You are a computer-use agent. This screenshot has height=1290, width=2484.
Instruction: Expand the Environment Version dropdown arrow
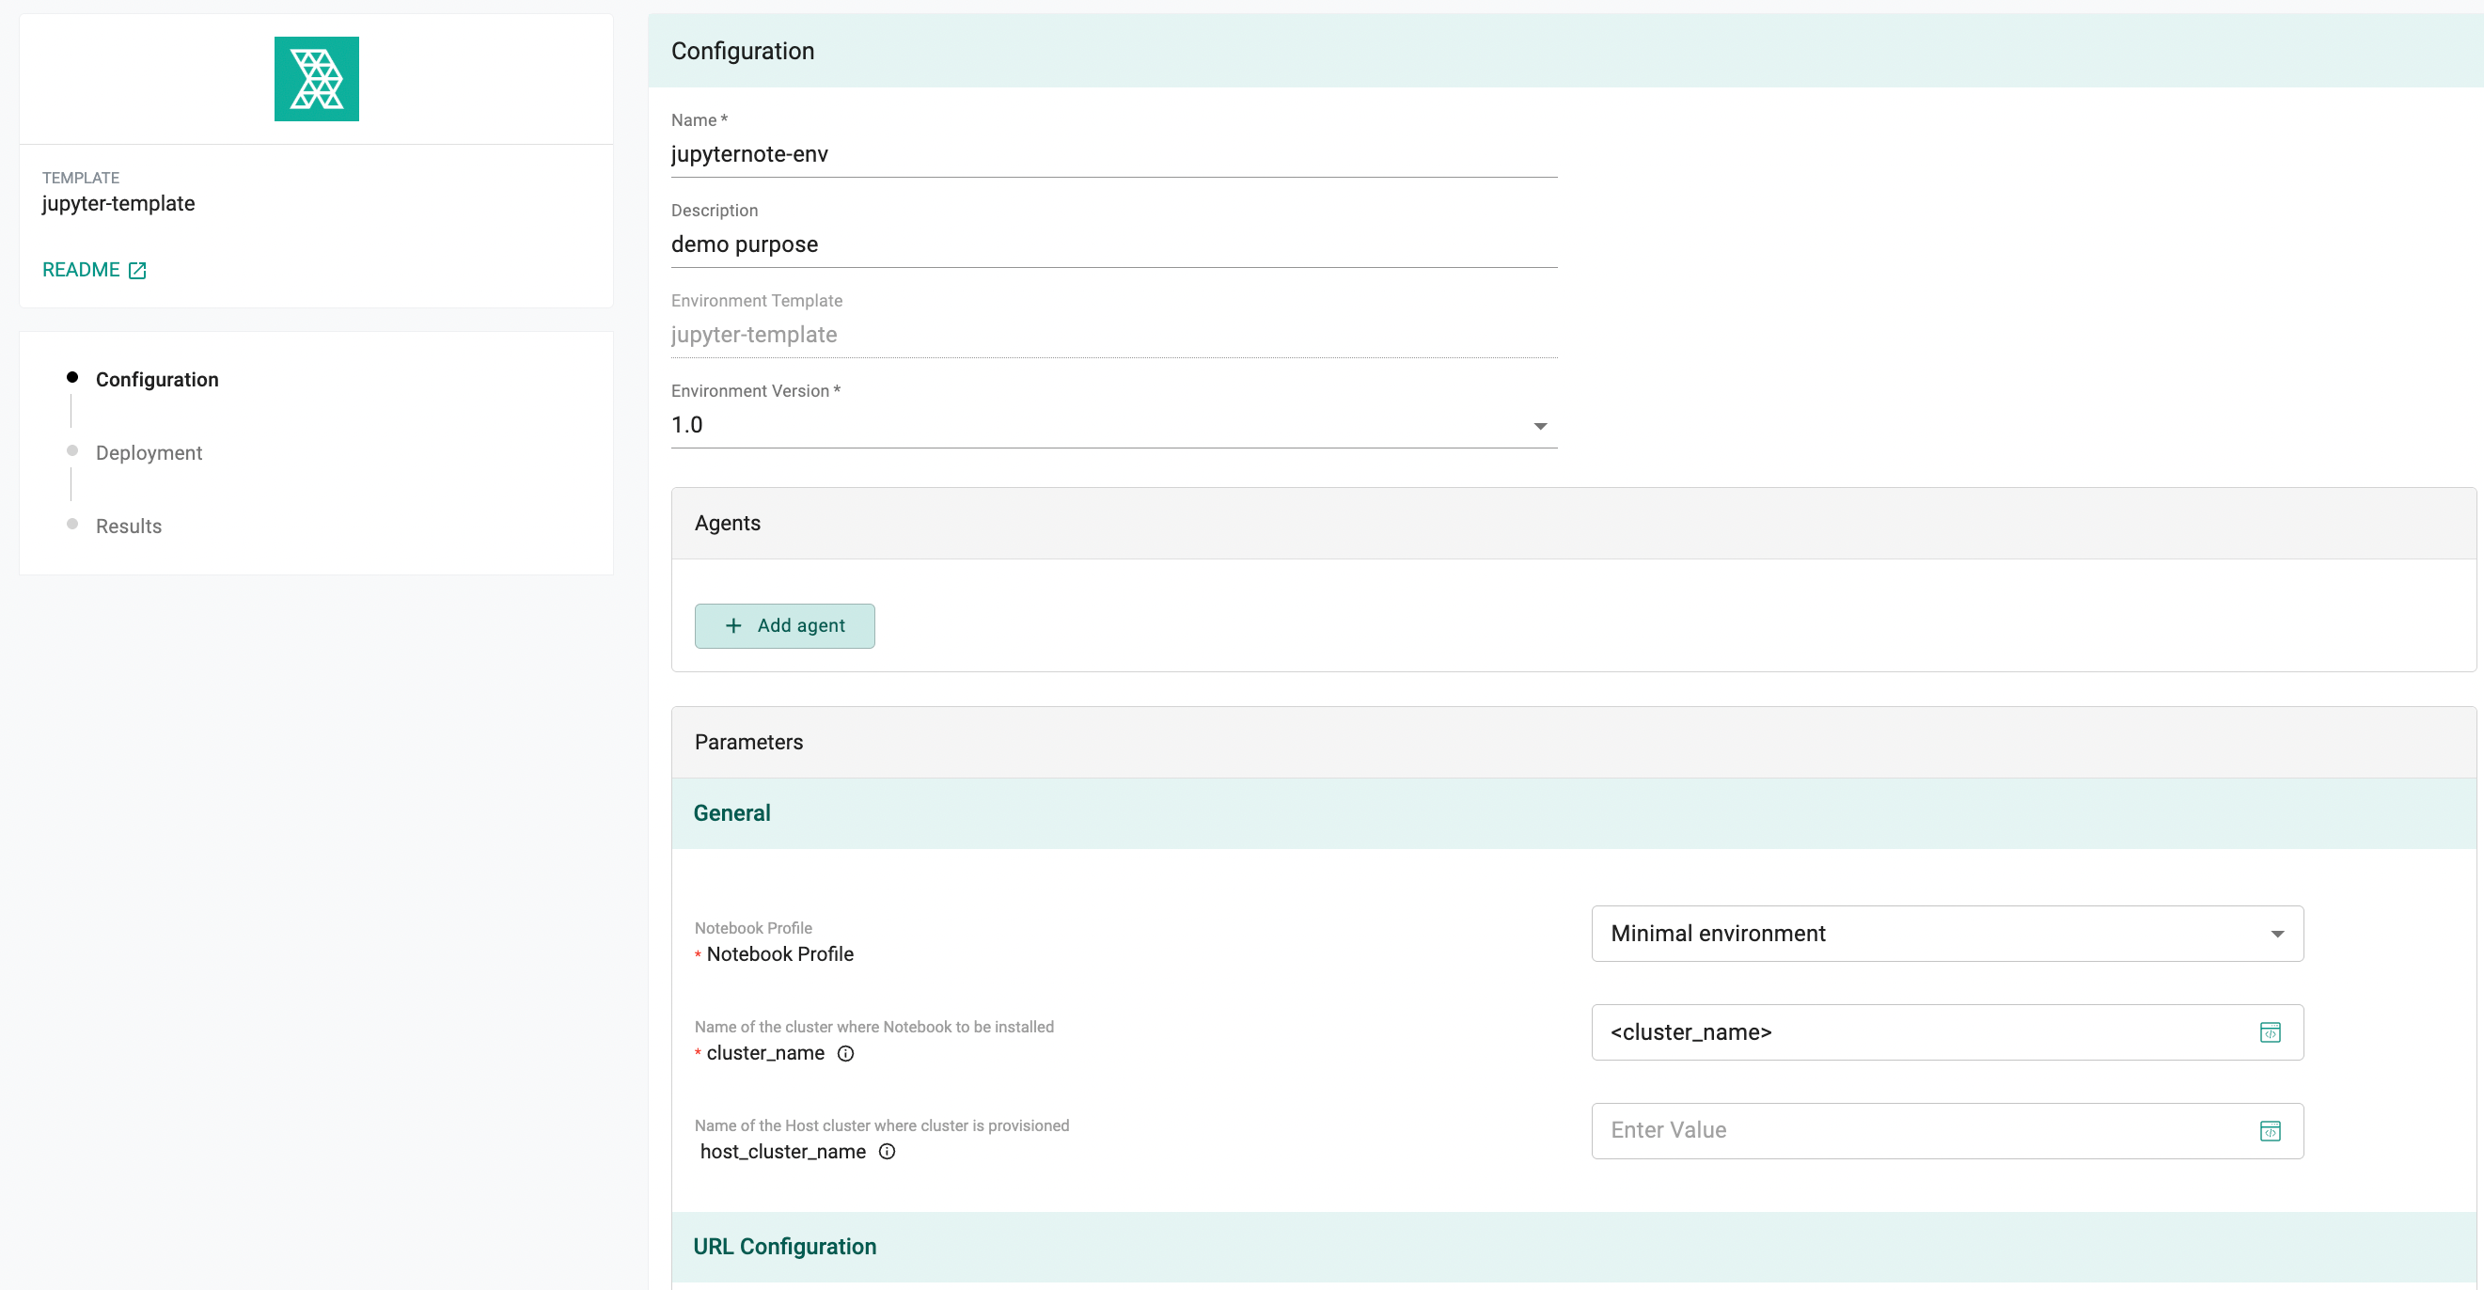point(1540,426)
